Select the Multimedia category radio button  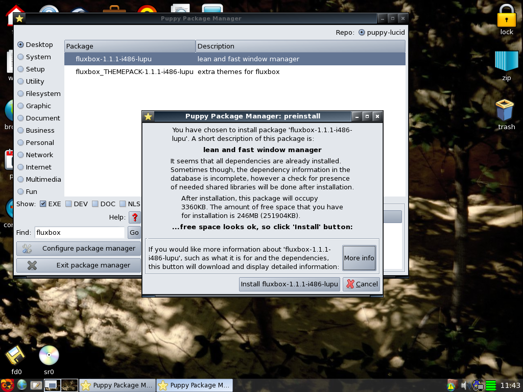point(21,180)
